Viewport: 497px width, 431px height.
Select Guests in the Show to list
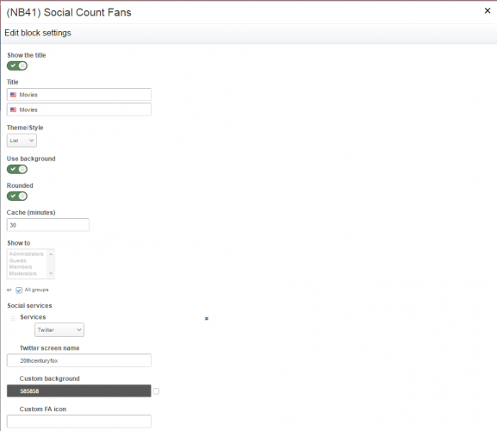pyautogui.click(x=18, y=260)
